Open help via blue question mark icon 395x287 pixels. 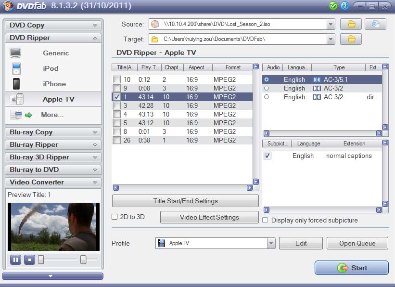344,6
